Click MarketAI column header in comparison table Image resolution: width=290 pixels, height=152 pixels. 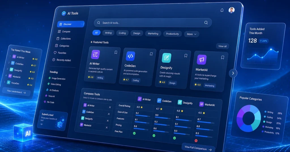click(207, 105)
